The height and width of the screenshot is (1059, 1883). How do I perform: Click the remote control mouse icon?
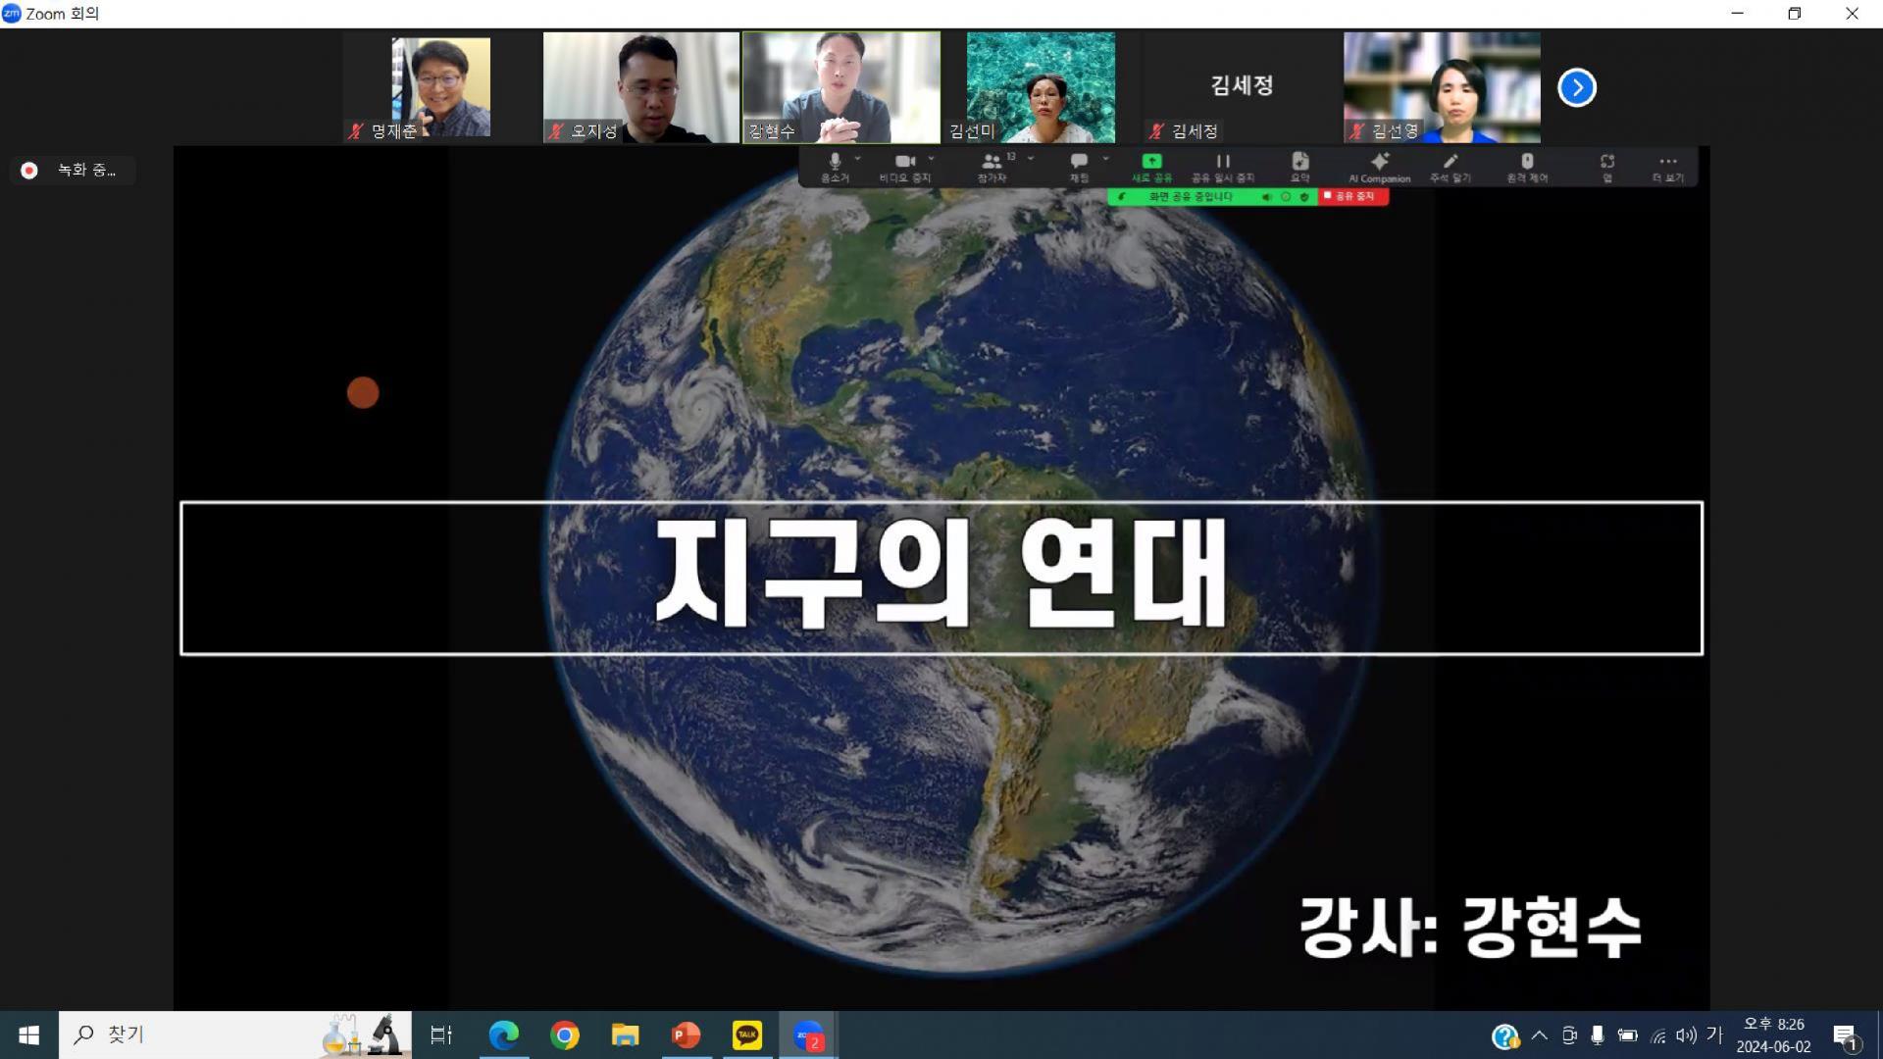[1526, 162]
